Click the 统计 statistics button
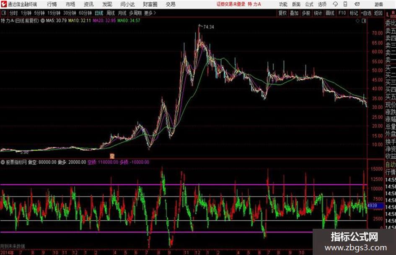This screenshot has height=255, width=396. [x=318, y=13]
